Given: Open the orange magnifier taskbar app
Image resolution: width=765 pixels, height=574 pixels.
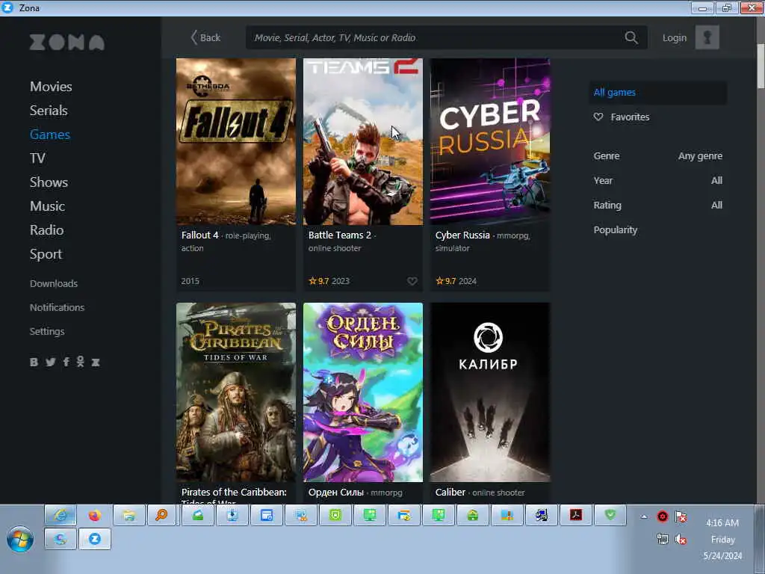Looking at the screenshot, I should [163, 515].
